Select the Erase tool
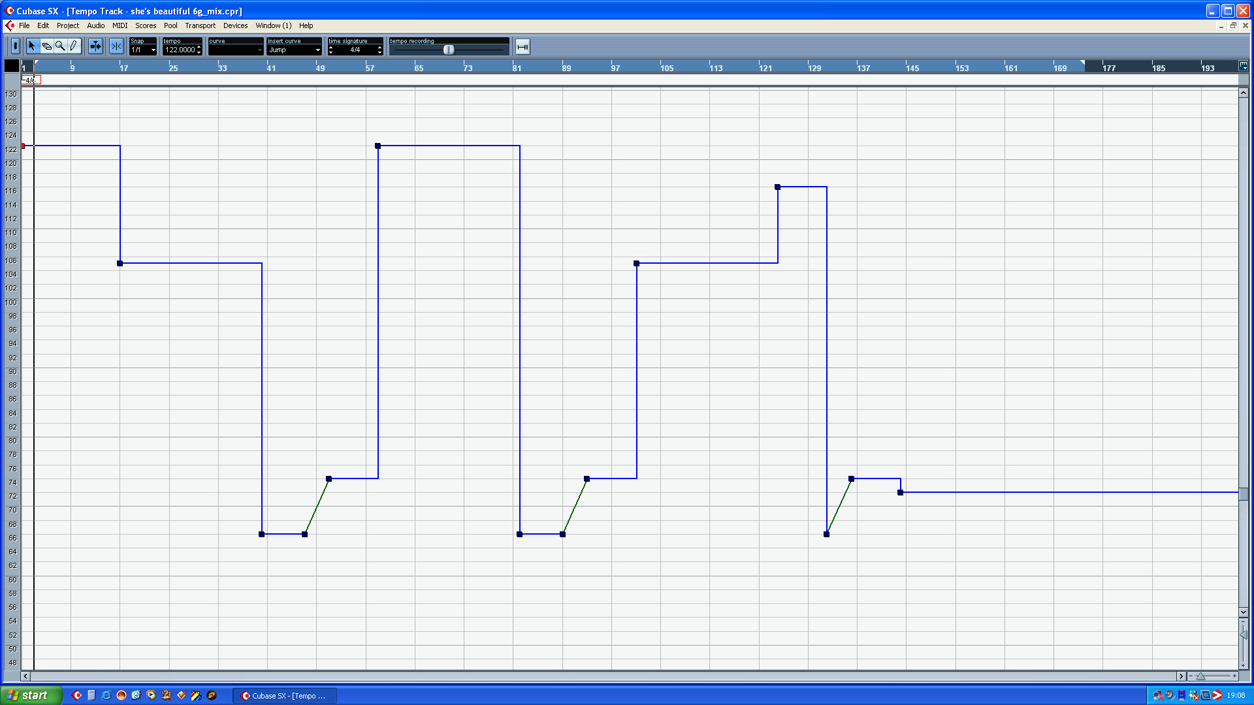Image resolution: width=1254 pixels, height=705 pixels. pyautogui.click(x=46, y=46)
